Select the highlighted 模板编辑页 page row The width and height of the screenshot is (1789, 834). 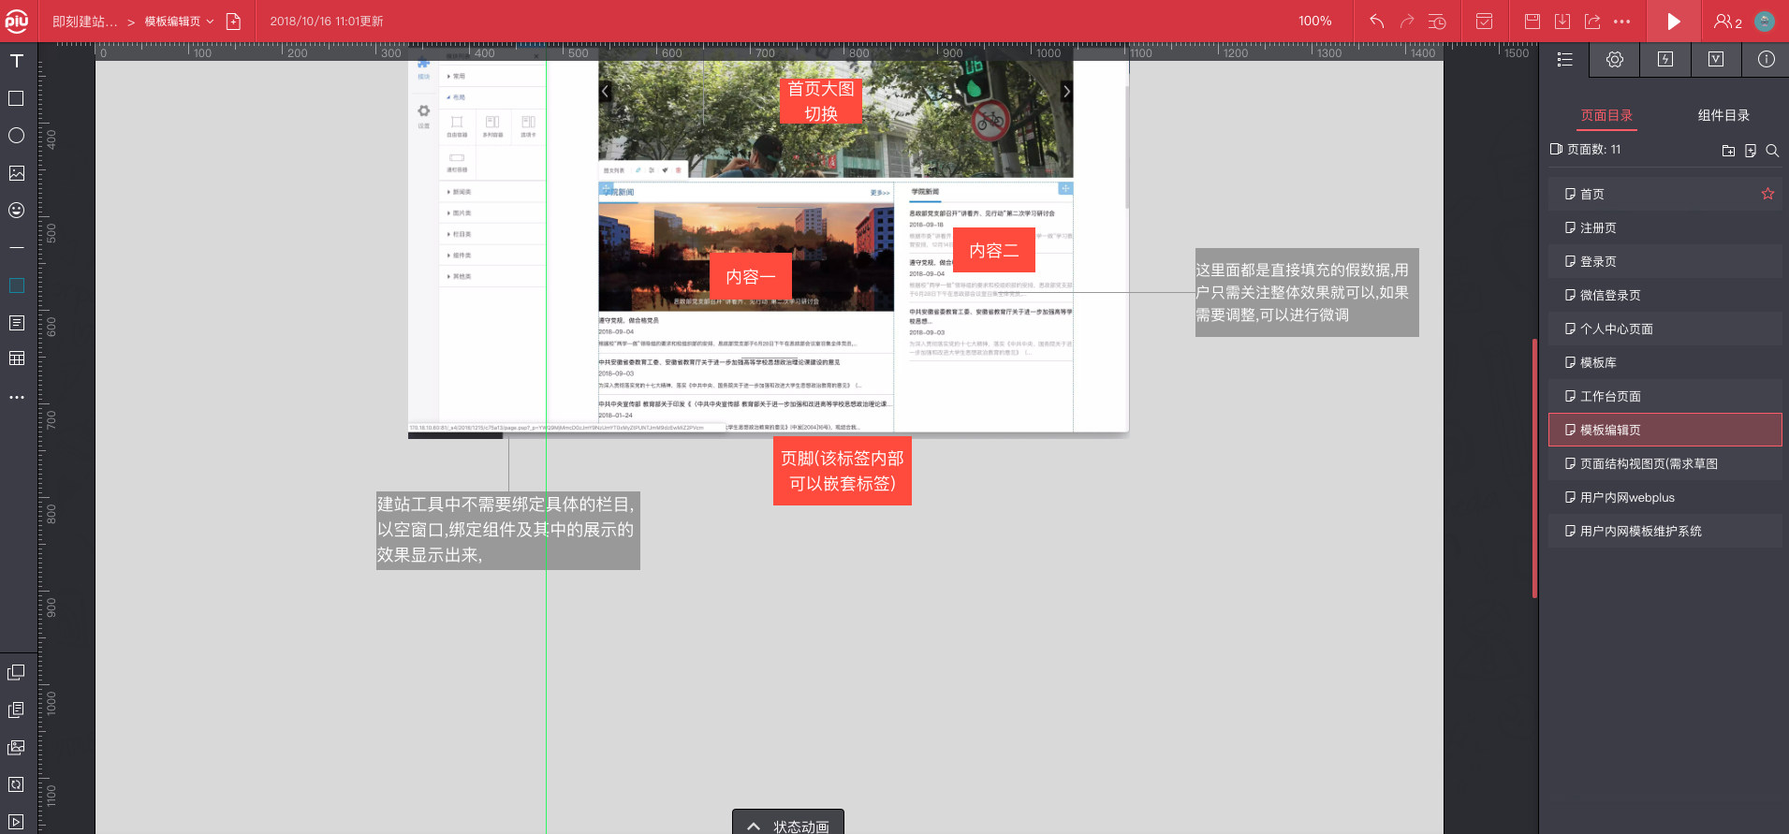[1664, 430]
